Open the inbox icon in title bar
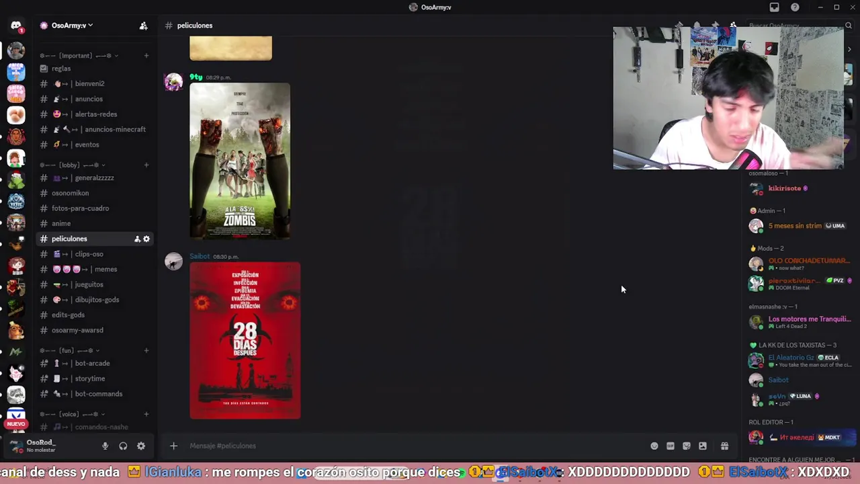 pos(774,7)
